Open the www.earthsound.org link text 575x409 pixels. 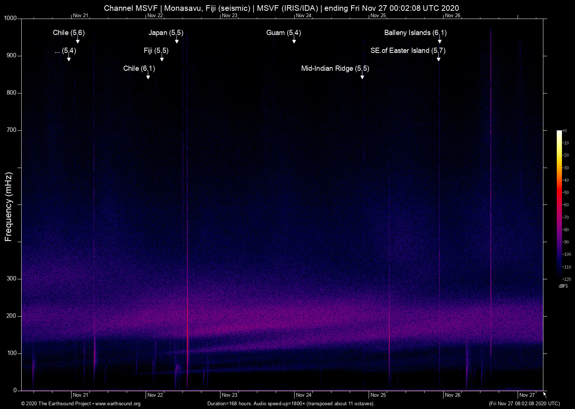[x=118, y=404]
